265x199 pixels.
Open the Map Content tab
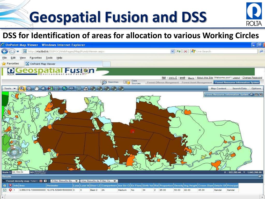pyautogui.click(x=218, y=89)
